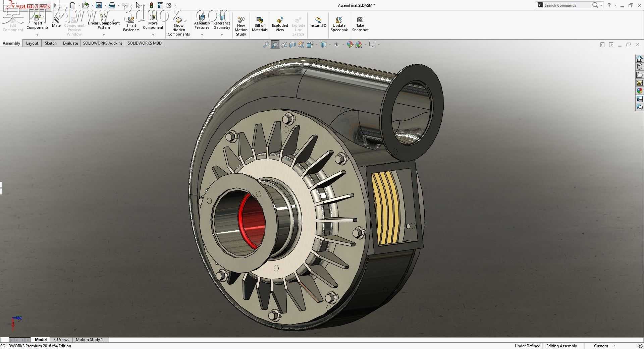Viewport: 644px width, 349px height.
Task: Insert a Bill of Materials
Action: coord(260,23)
